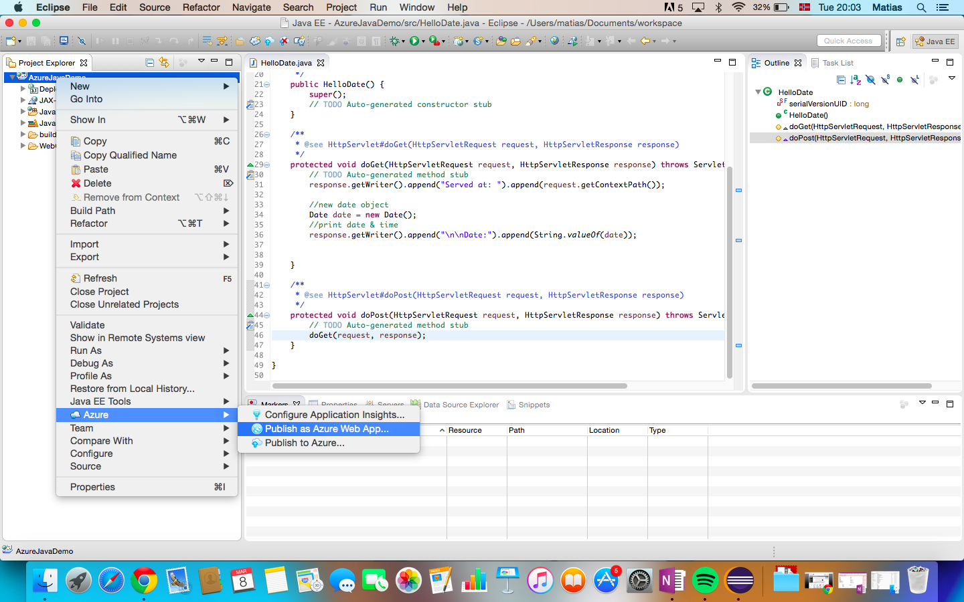This screenshot has height=602, width=964.
Task: Click the New wizard toolbar icon
Action: click(11, 41)
